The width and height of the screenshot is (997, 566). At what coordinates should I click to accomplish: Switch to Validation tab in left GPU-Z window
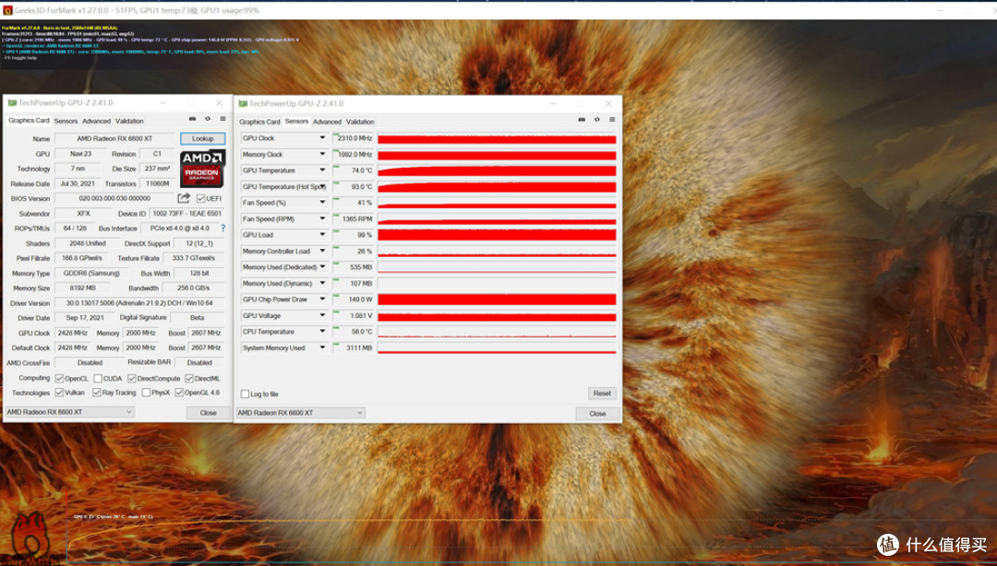click(x=130, y=121)
